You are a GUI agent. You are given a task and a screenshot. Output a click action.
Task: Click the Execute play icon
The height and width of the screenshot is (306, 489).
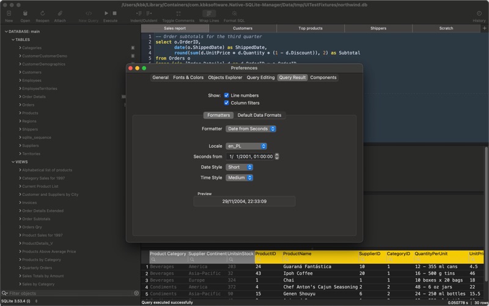(x=106, y=13)
